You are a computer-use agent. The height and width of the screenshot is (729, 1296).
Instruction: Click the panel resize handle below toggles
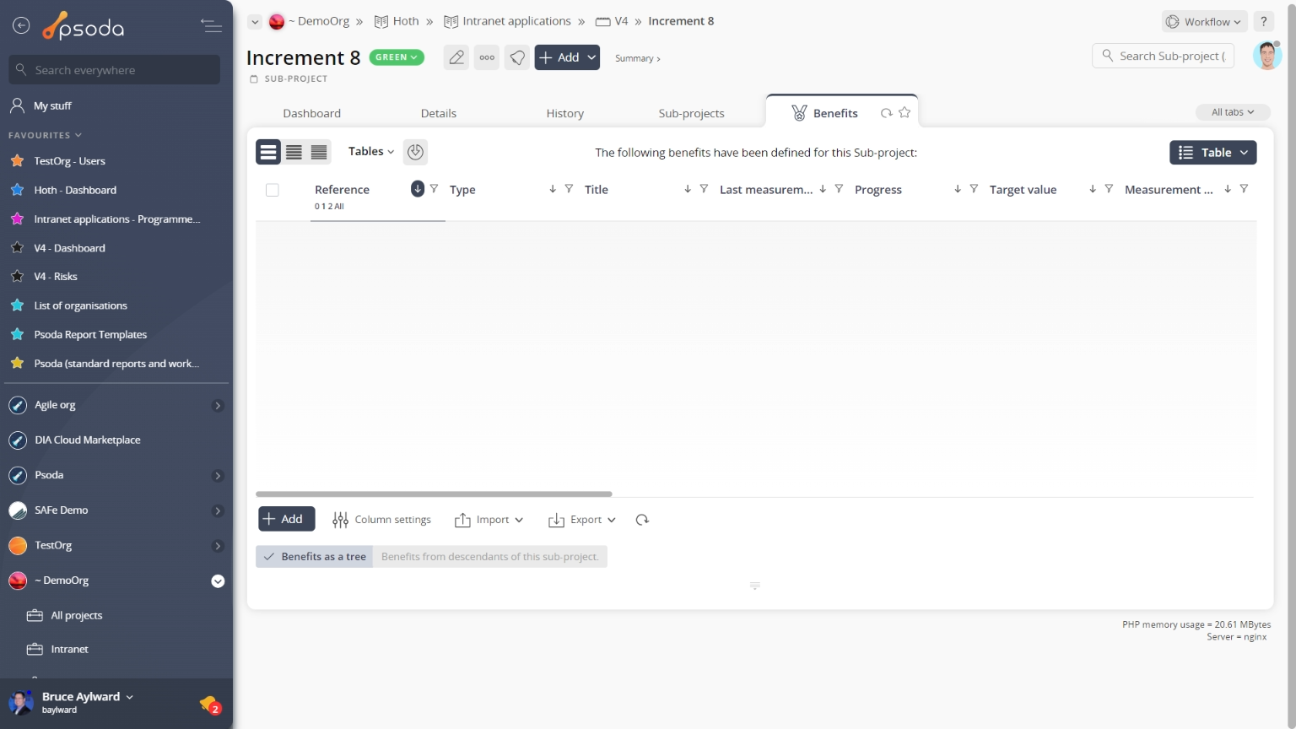755,586
